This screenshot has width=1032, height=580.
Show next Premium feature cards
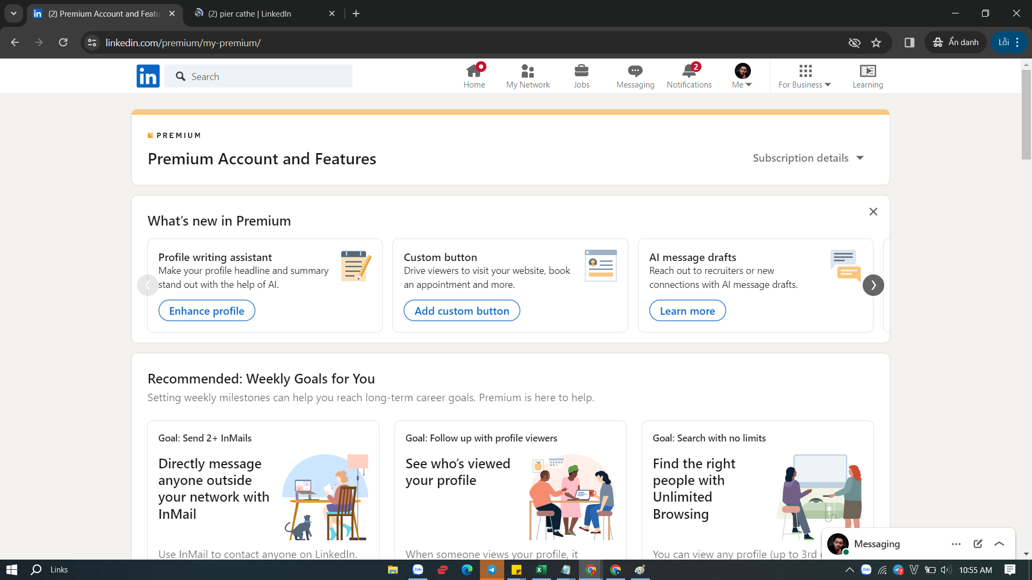point(873,285)
